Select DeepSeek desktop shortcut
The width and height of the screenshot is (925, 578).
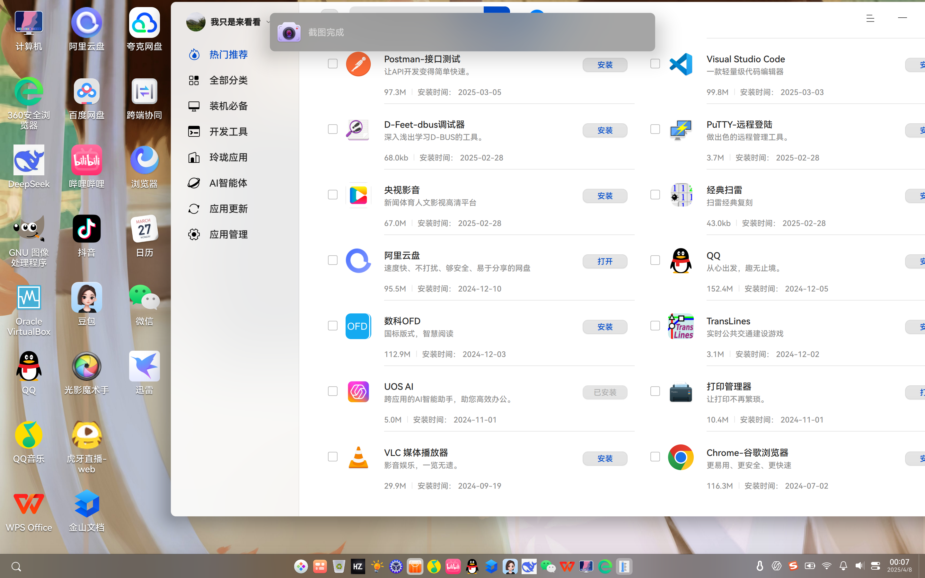(x=29, y=167)
